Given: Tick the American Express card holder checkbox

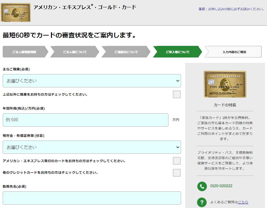Looking at the screenshot, I should point(177,161).
